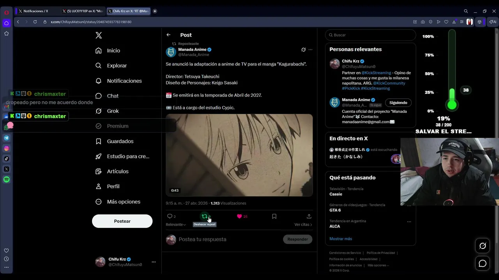This screenshot has height=280, width=499.
Task: Open TikTok in the Opera sidebar
Action: pyautogui.click(x=7, y=159)
